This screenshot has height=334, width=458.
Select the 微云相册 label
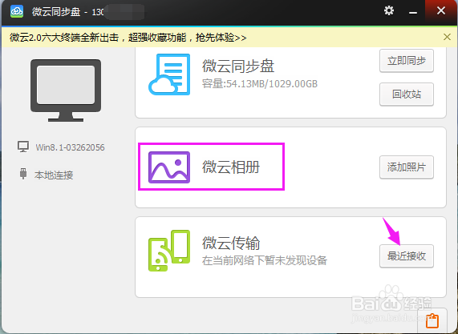[231, 167]
